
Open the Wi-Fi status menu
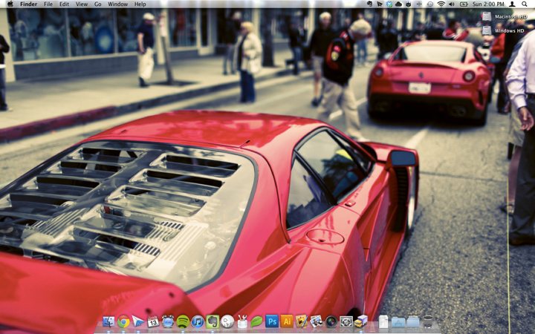point(441,4)
